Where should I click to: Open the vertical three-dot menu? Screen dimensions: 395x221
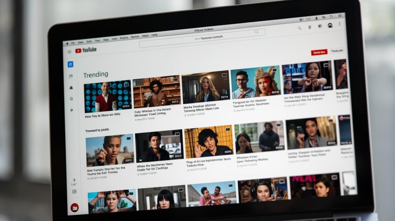click(x=339, y=24)
